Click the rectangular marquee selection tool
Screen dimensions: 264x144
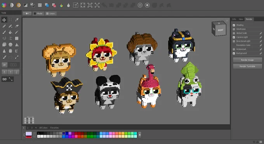(10, 20)
